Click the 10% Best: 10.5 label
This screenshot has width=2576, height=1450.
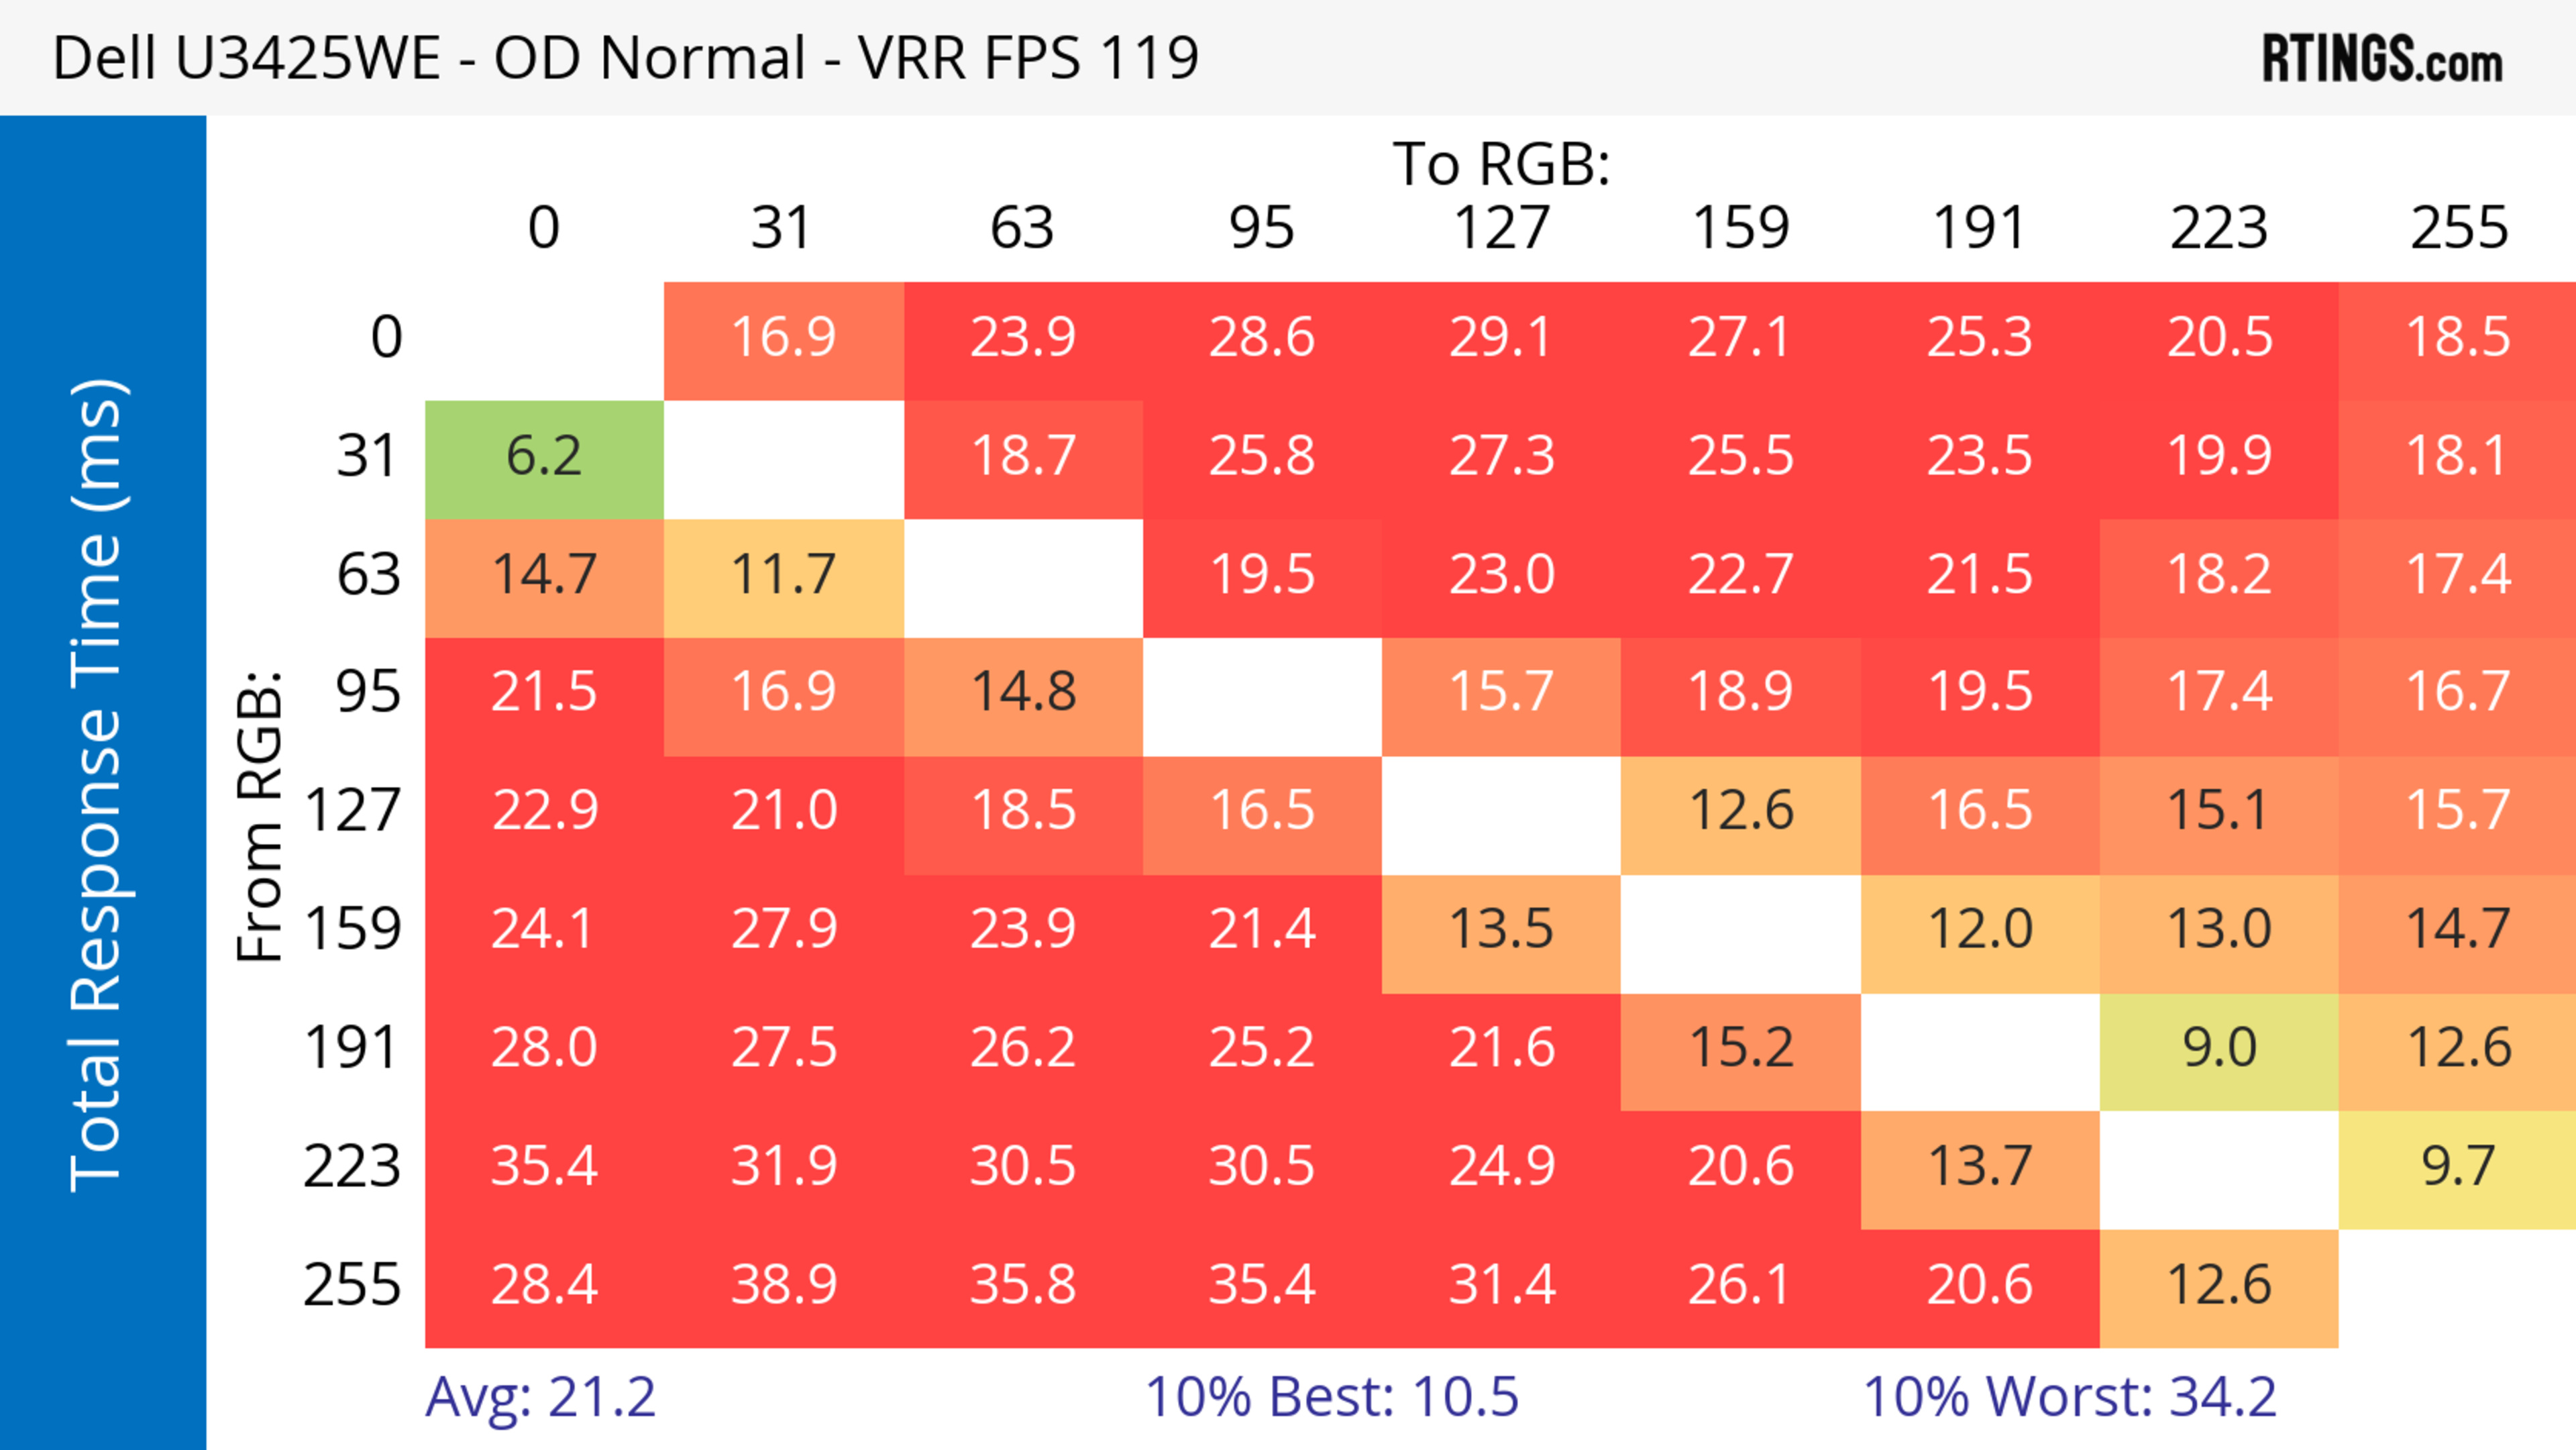click(1331, 1397)
